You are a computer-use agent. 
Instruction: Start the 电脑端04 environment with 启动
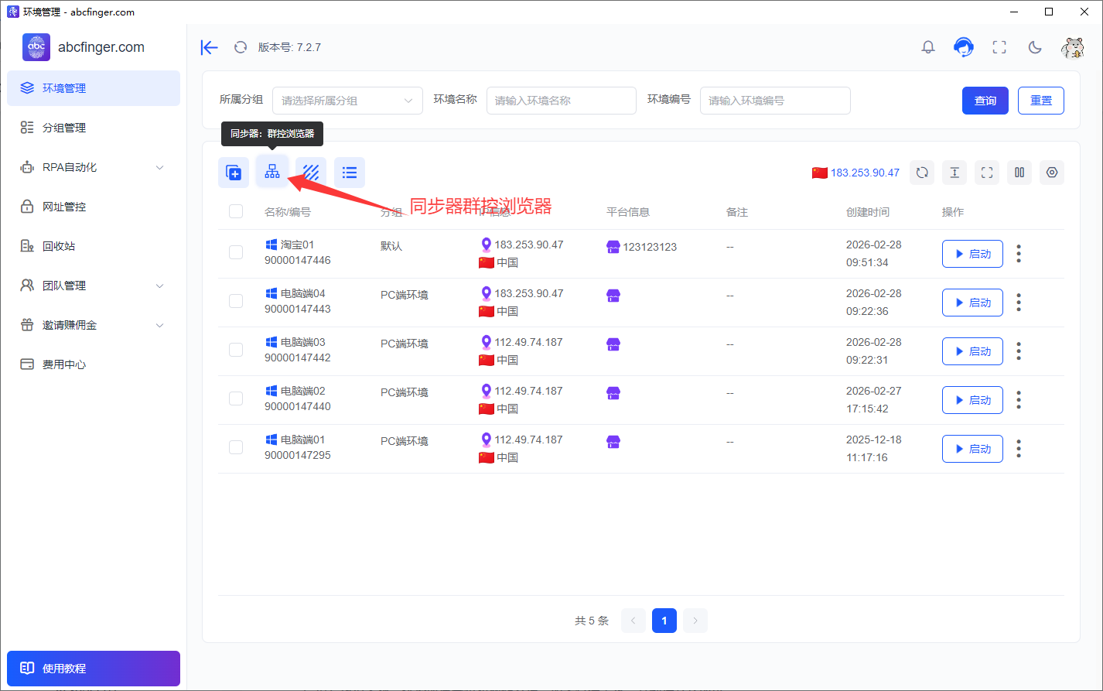point(972,303)
